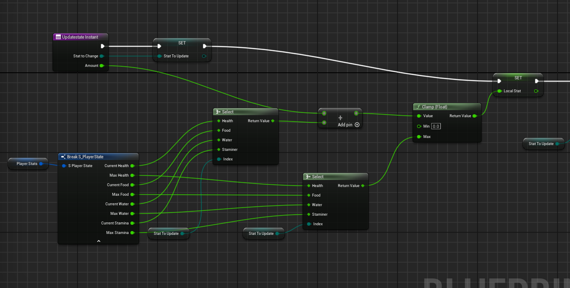
Task: Click the Local Stat input pin
Action: tap(499, 91)
